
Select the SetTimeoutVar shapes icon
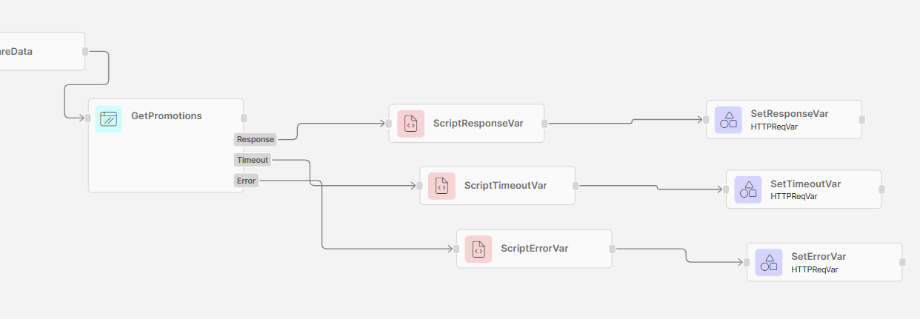[x=748, y=189]
